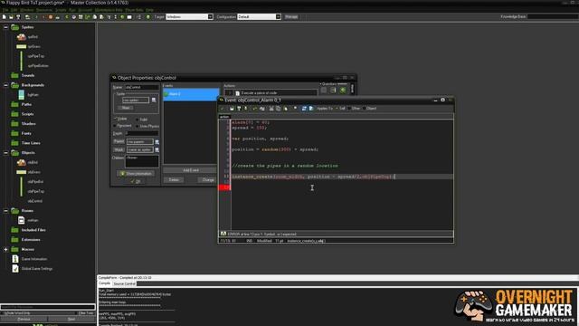Viewport: 579px width, 326px height.
Task: Click undo icon in code editor toolbar
Action: pos(255,109)
